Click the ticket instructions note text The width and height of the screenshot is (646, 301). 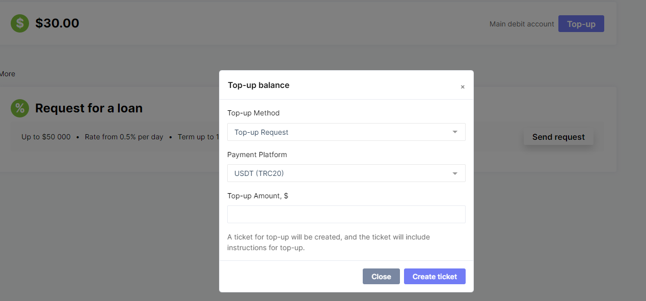click(329, 243)
